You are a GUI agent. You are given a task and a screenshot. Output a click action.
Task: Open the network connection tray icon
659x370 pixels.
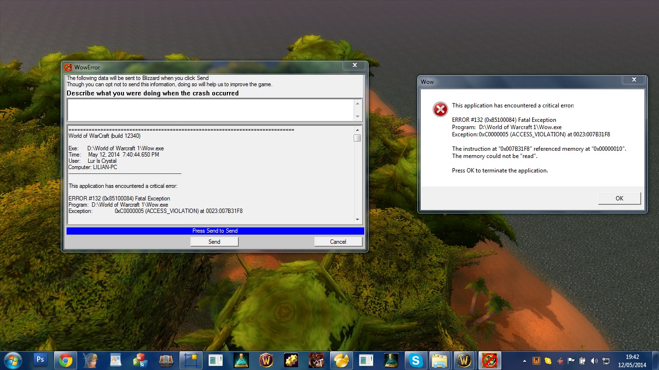coord(606,360)
